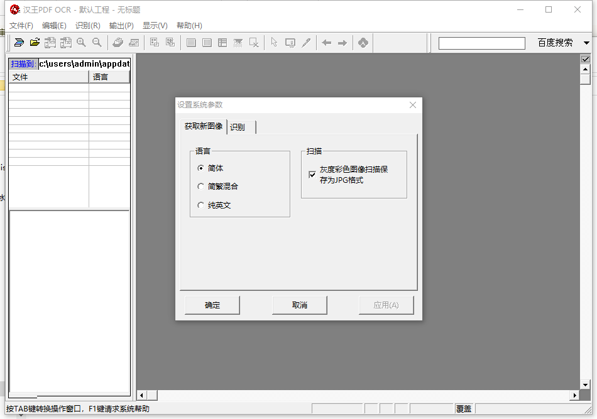
Task: Switch to the 识别 tab in dialog
Action: coord(238,127)
